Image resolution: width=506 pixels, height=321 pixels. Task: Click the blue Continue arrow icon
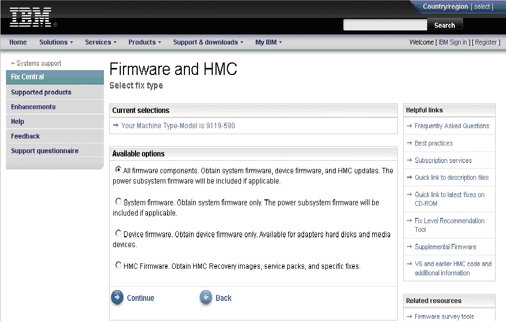tap(117, 297)
